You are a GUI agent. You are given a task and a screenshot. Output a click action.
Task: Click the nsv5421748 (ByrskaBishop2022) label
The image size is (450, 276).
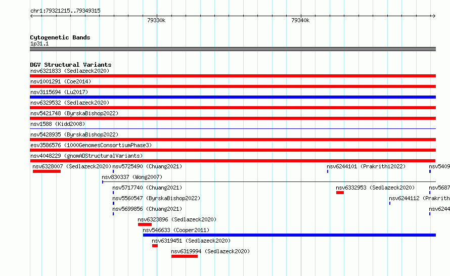coord(74,113)
